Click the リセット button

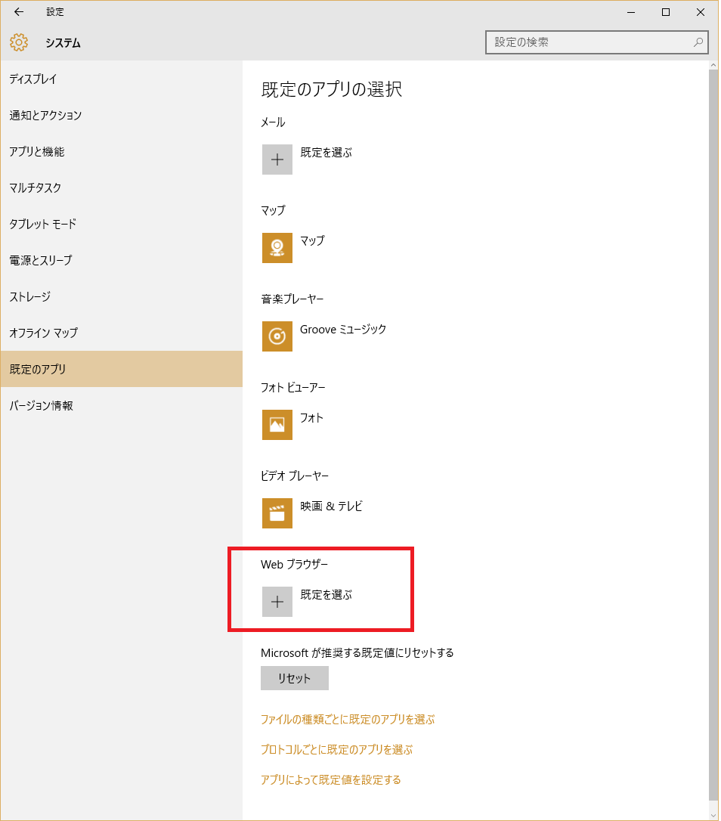click(295, 678)
